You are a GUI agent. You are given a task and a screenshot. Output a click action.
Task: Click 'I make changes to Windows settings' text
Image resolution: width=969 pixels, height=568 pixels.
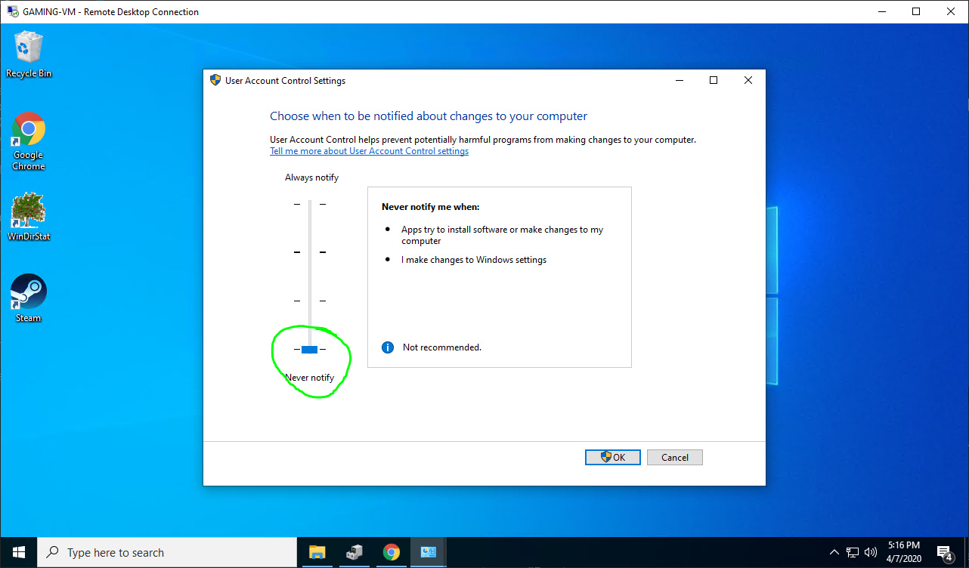coord(474,260)
